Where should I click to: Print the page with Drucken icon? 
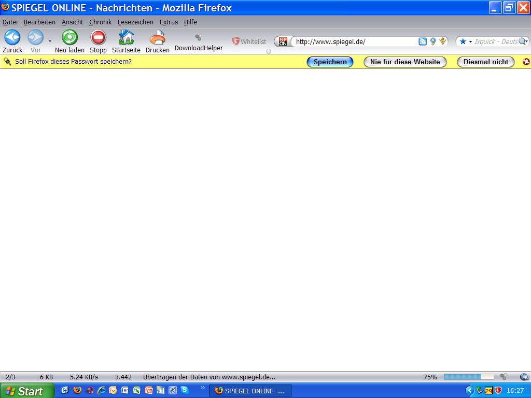tap(158, 37)
